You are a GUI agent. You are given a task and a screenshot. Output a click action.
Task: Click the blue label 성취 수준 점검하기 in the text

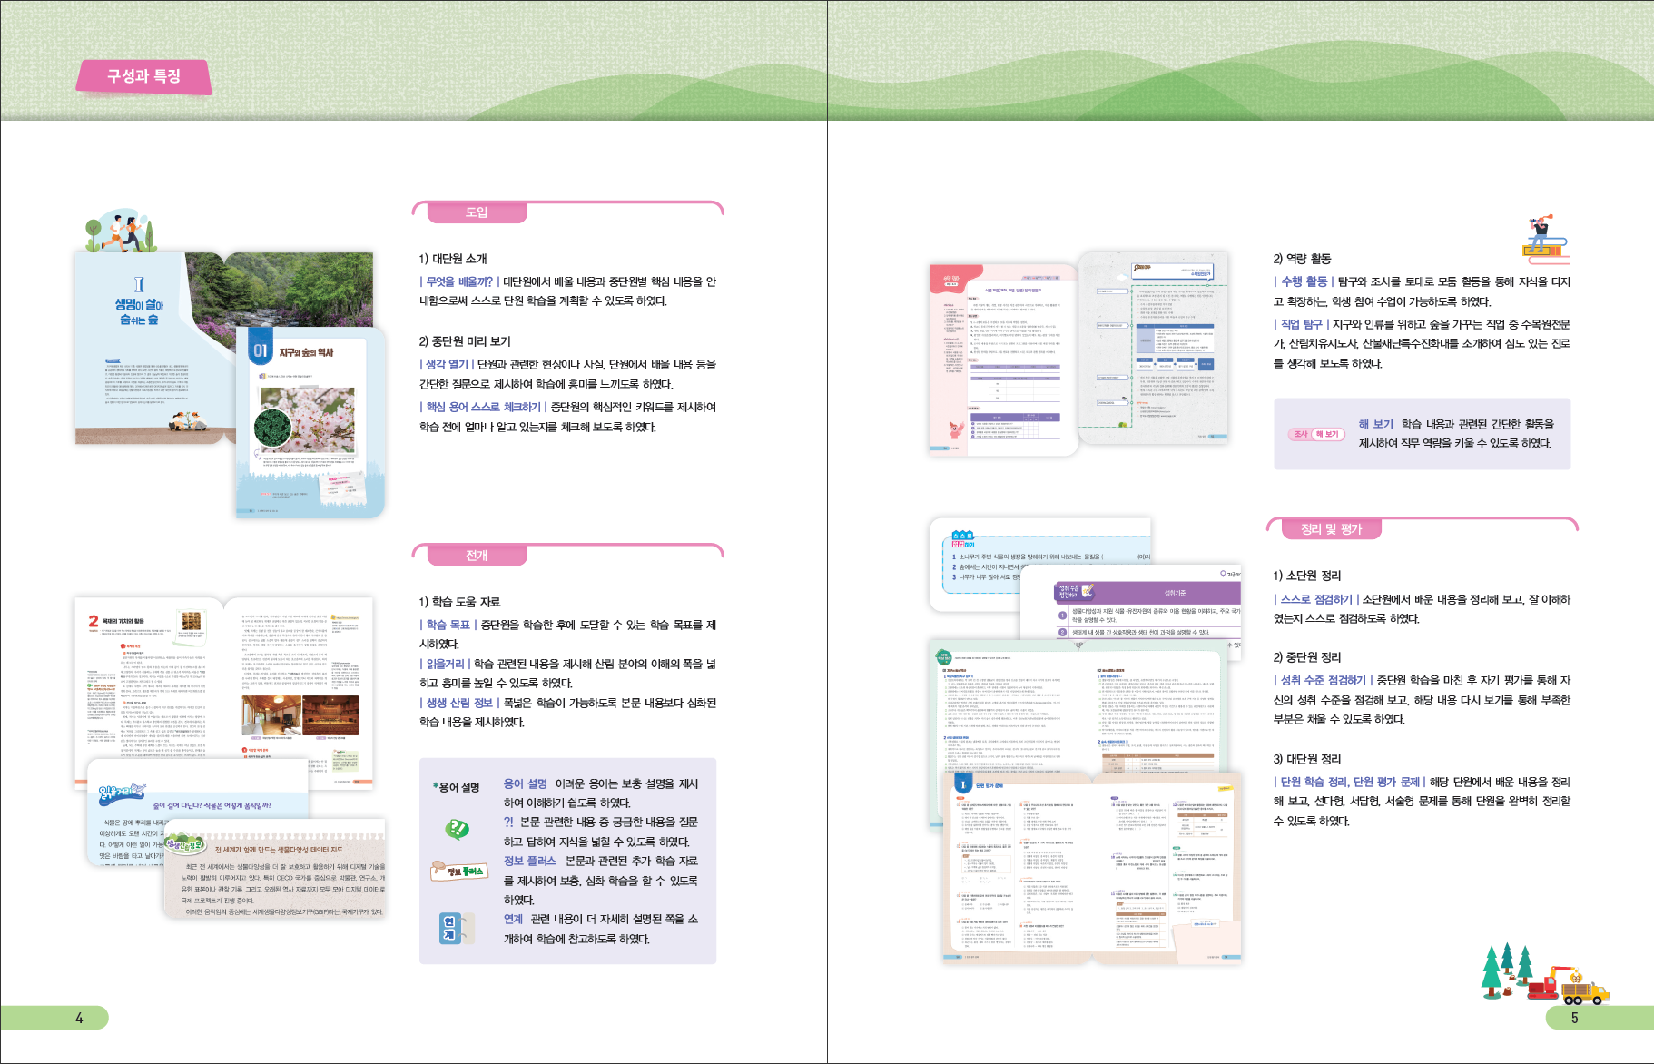coord(1324,681)
